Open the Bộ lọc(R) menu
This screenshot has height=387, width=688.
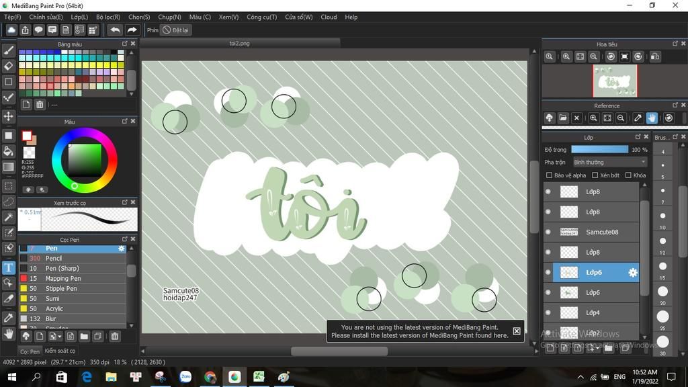[x=108, y=17]
